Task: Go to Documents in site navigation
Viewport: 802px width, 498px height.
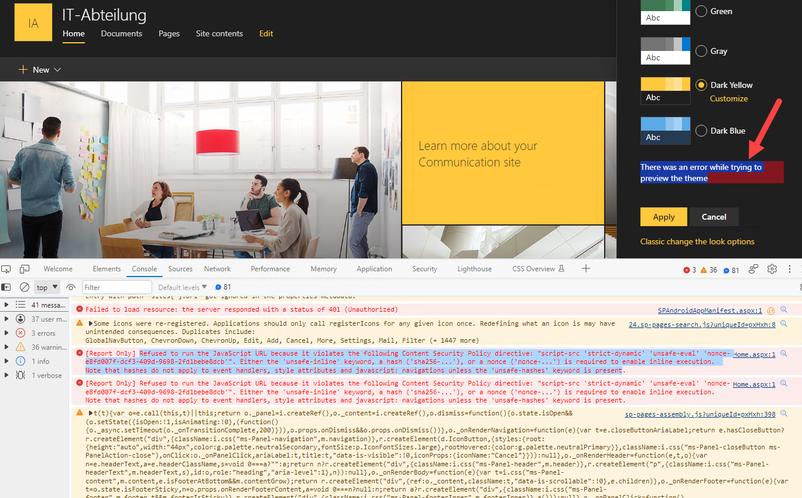Action: pyautogui.click(x=121, y=33)
